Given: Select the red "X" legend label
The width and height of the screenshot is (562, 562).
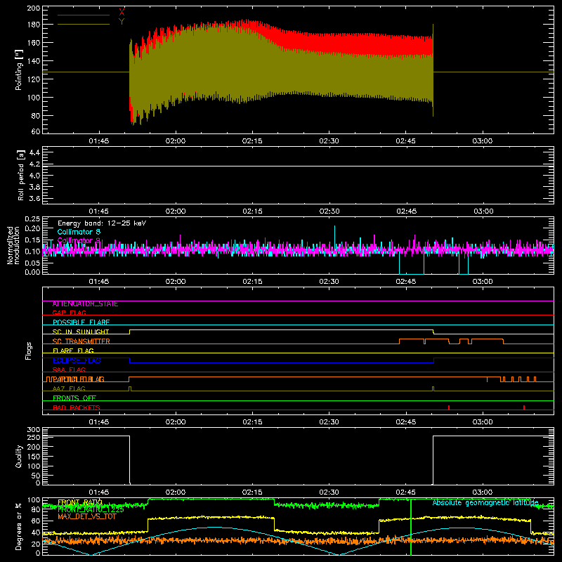Looking at the screenshot, I should (122, 13).
